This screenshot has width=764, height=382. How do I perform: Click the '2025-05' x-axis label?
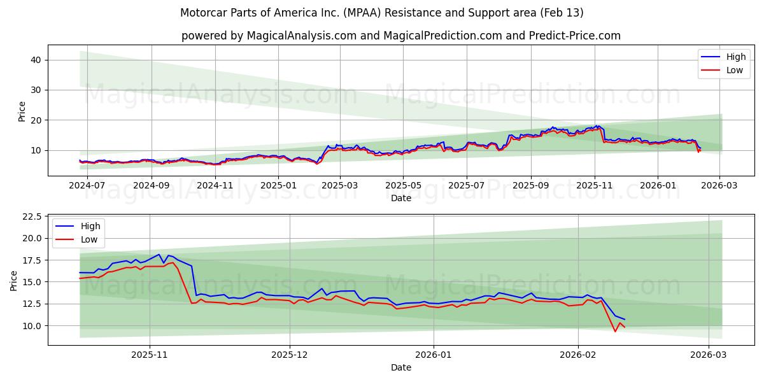coord(403,185)
